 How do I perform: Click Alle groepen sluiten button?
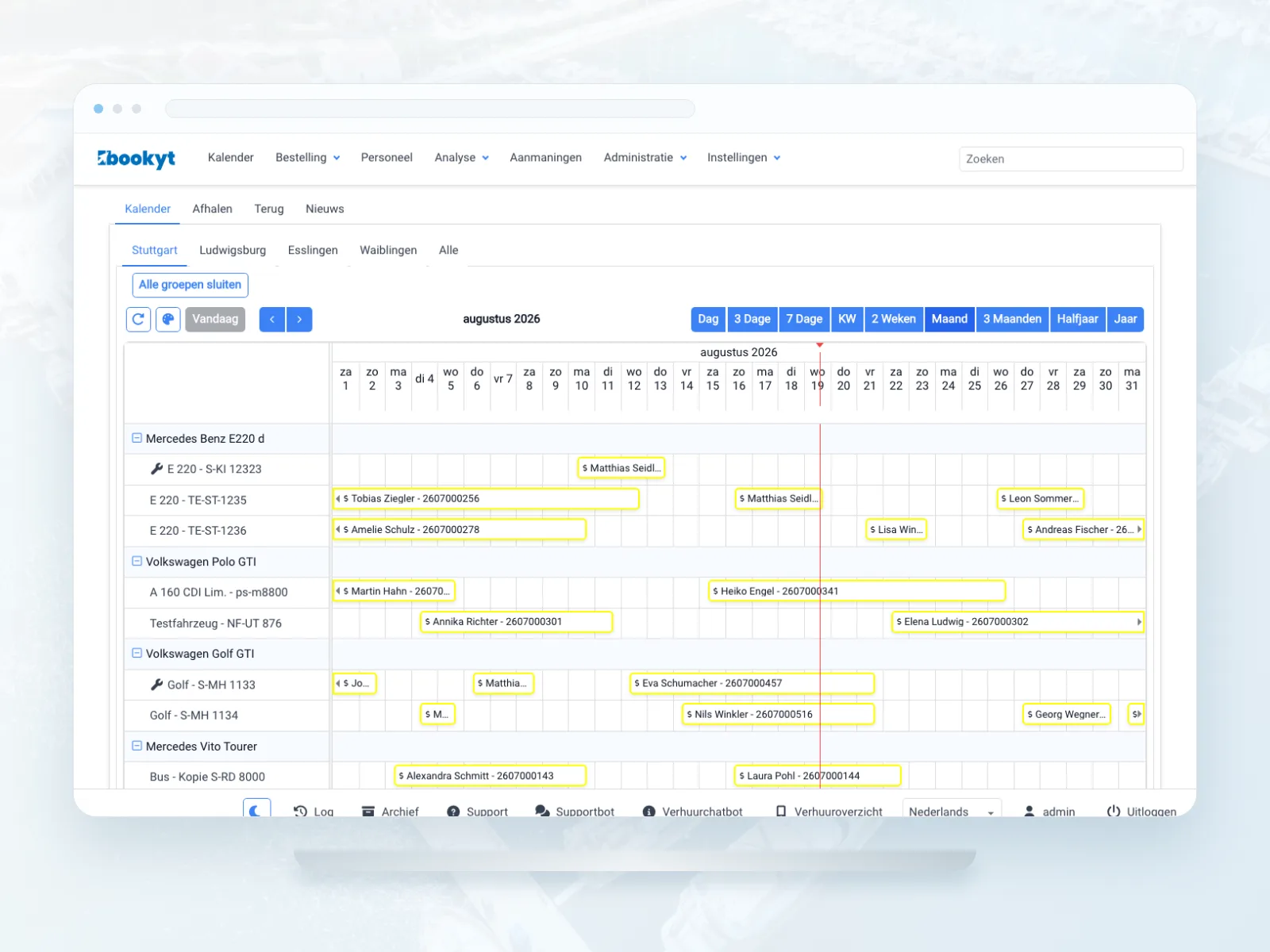coord(190,285)
